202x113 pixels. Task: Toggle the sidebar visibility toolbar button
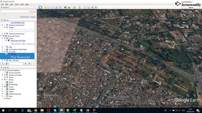coord(40,7)
